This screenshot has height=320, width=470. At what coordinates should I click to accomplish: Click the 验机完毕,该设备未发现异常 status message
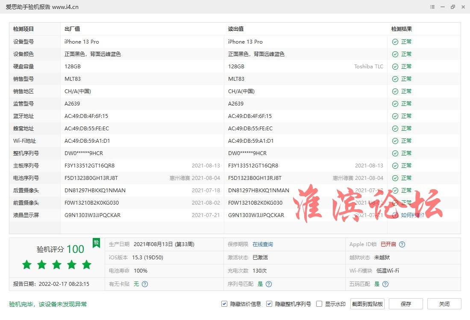pos(48,304)
